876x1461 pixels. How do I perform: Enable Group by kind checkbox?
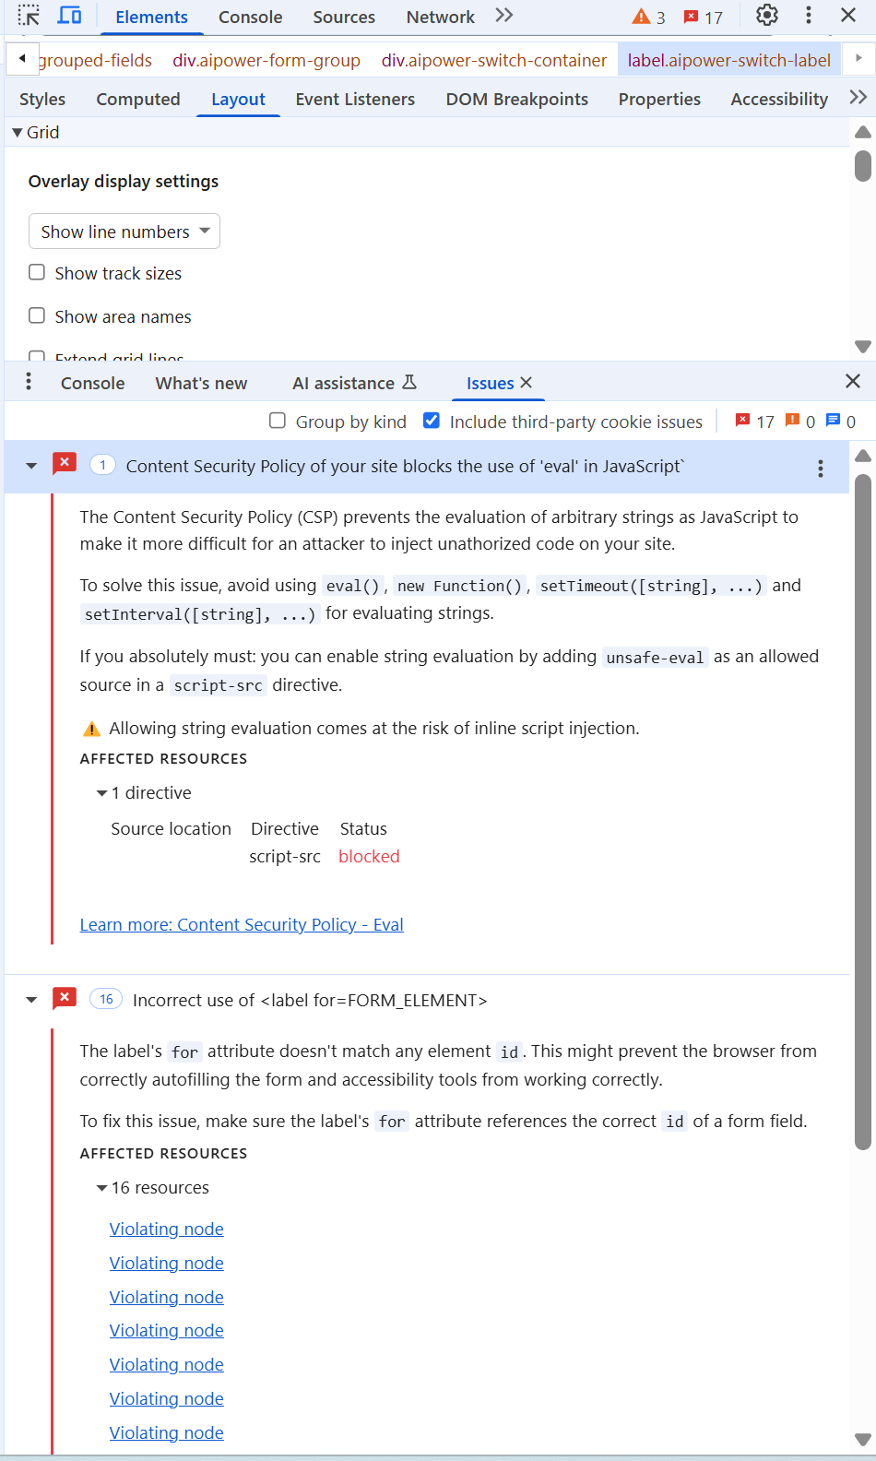278,421
